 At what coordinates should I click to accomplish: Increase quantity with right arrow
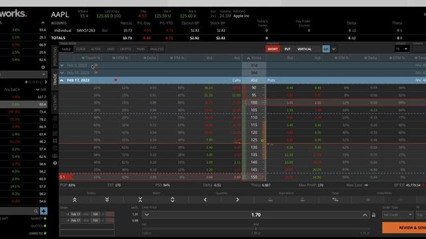[x=238, y=200]
